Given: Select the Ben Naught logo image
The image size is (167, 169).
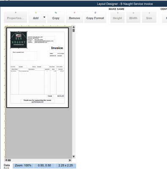Looking at the screenshot, I should point(19,40).
